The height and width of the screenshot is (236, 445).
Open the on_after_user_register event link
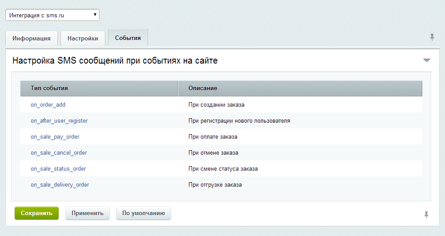[x=59, y=121]
